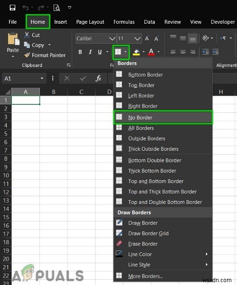Click the Insert Function fx icon
The width and height of the screenshot is (237, 285).
pyautogui.click(x=98, y=78)
